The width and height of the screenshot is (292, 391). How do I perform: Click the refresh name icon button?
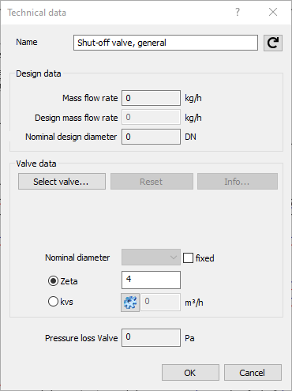click(x=273, y=43)
